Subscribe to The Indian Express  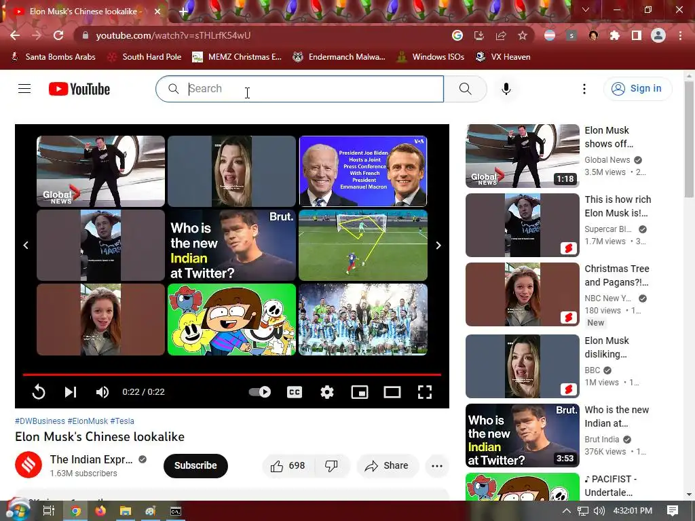(195, 465)
